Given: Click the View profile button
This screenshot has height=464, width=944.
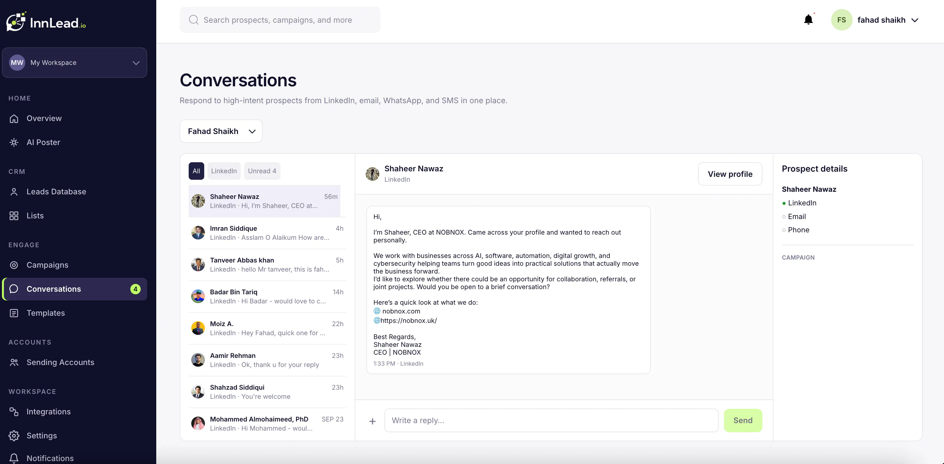Looking at the screenshot, I should point(730,174).
